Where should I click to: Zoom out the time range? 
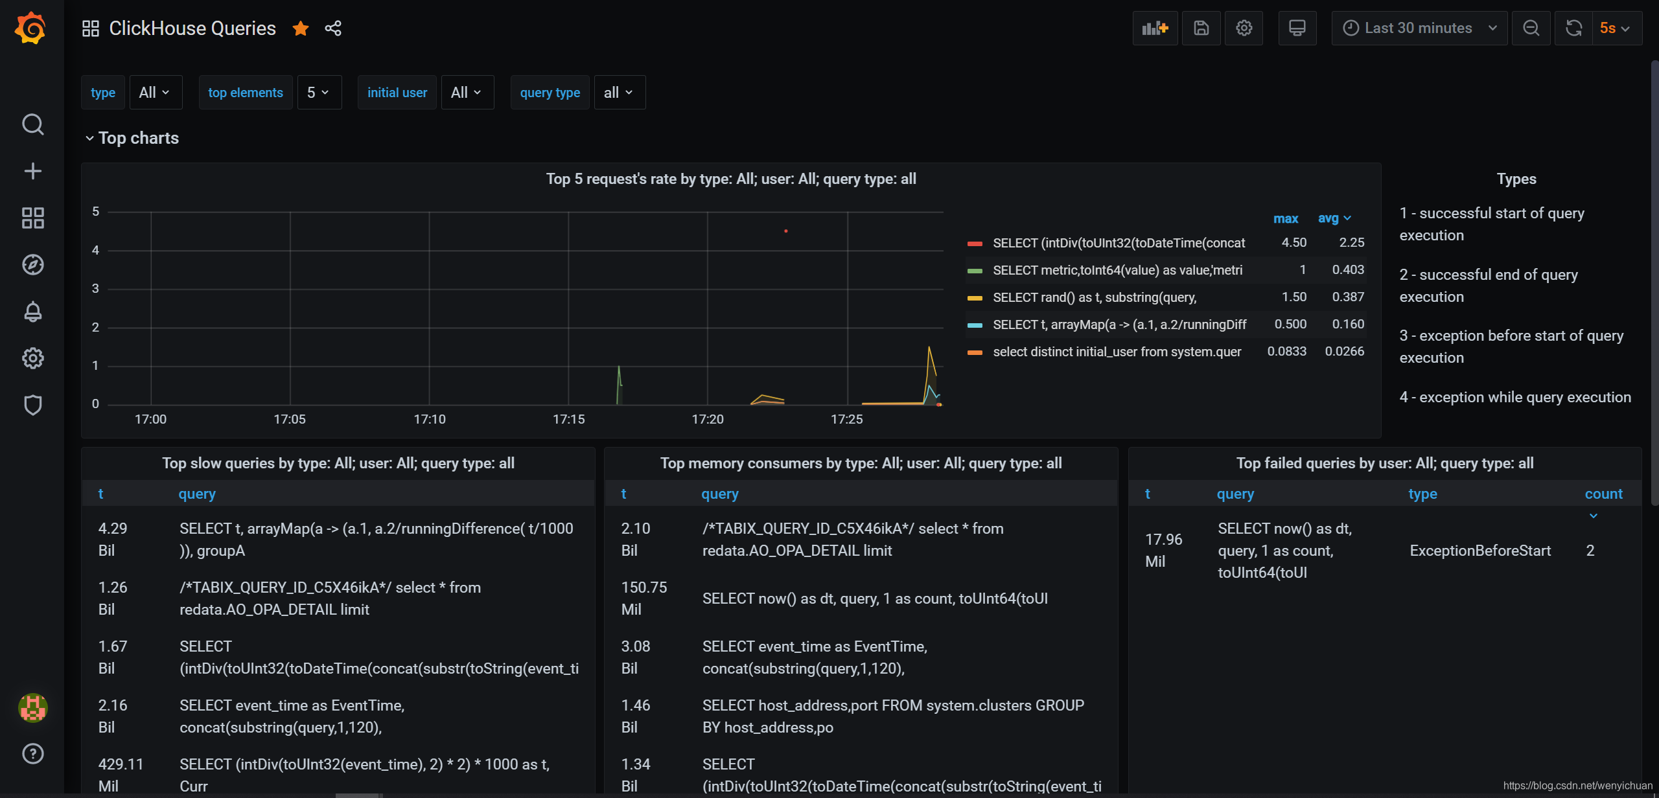[1531, 28]
